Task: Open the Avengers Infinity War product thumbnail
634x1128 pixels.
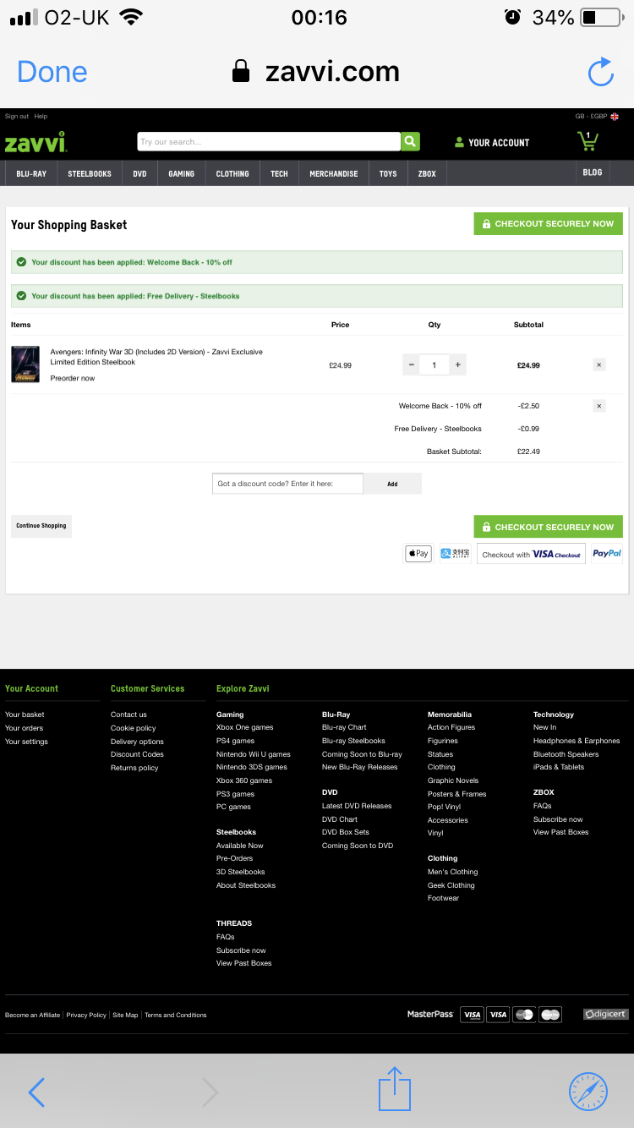Action: (25, 364)
